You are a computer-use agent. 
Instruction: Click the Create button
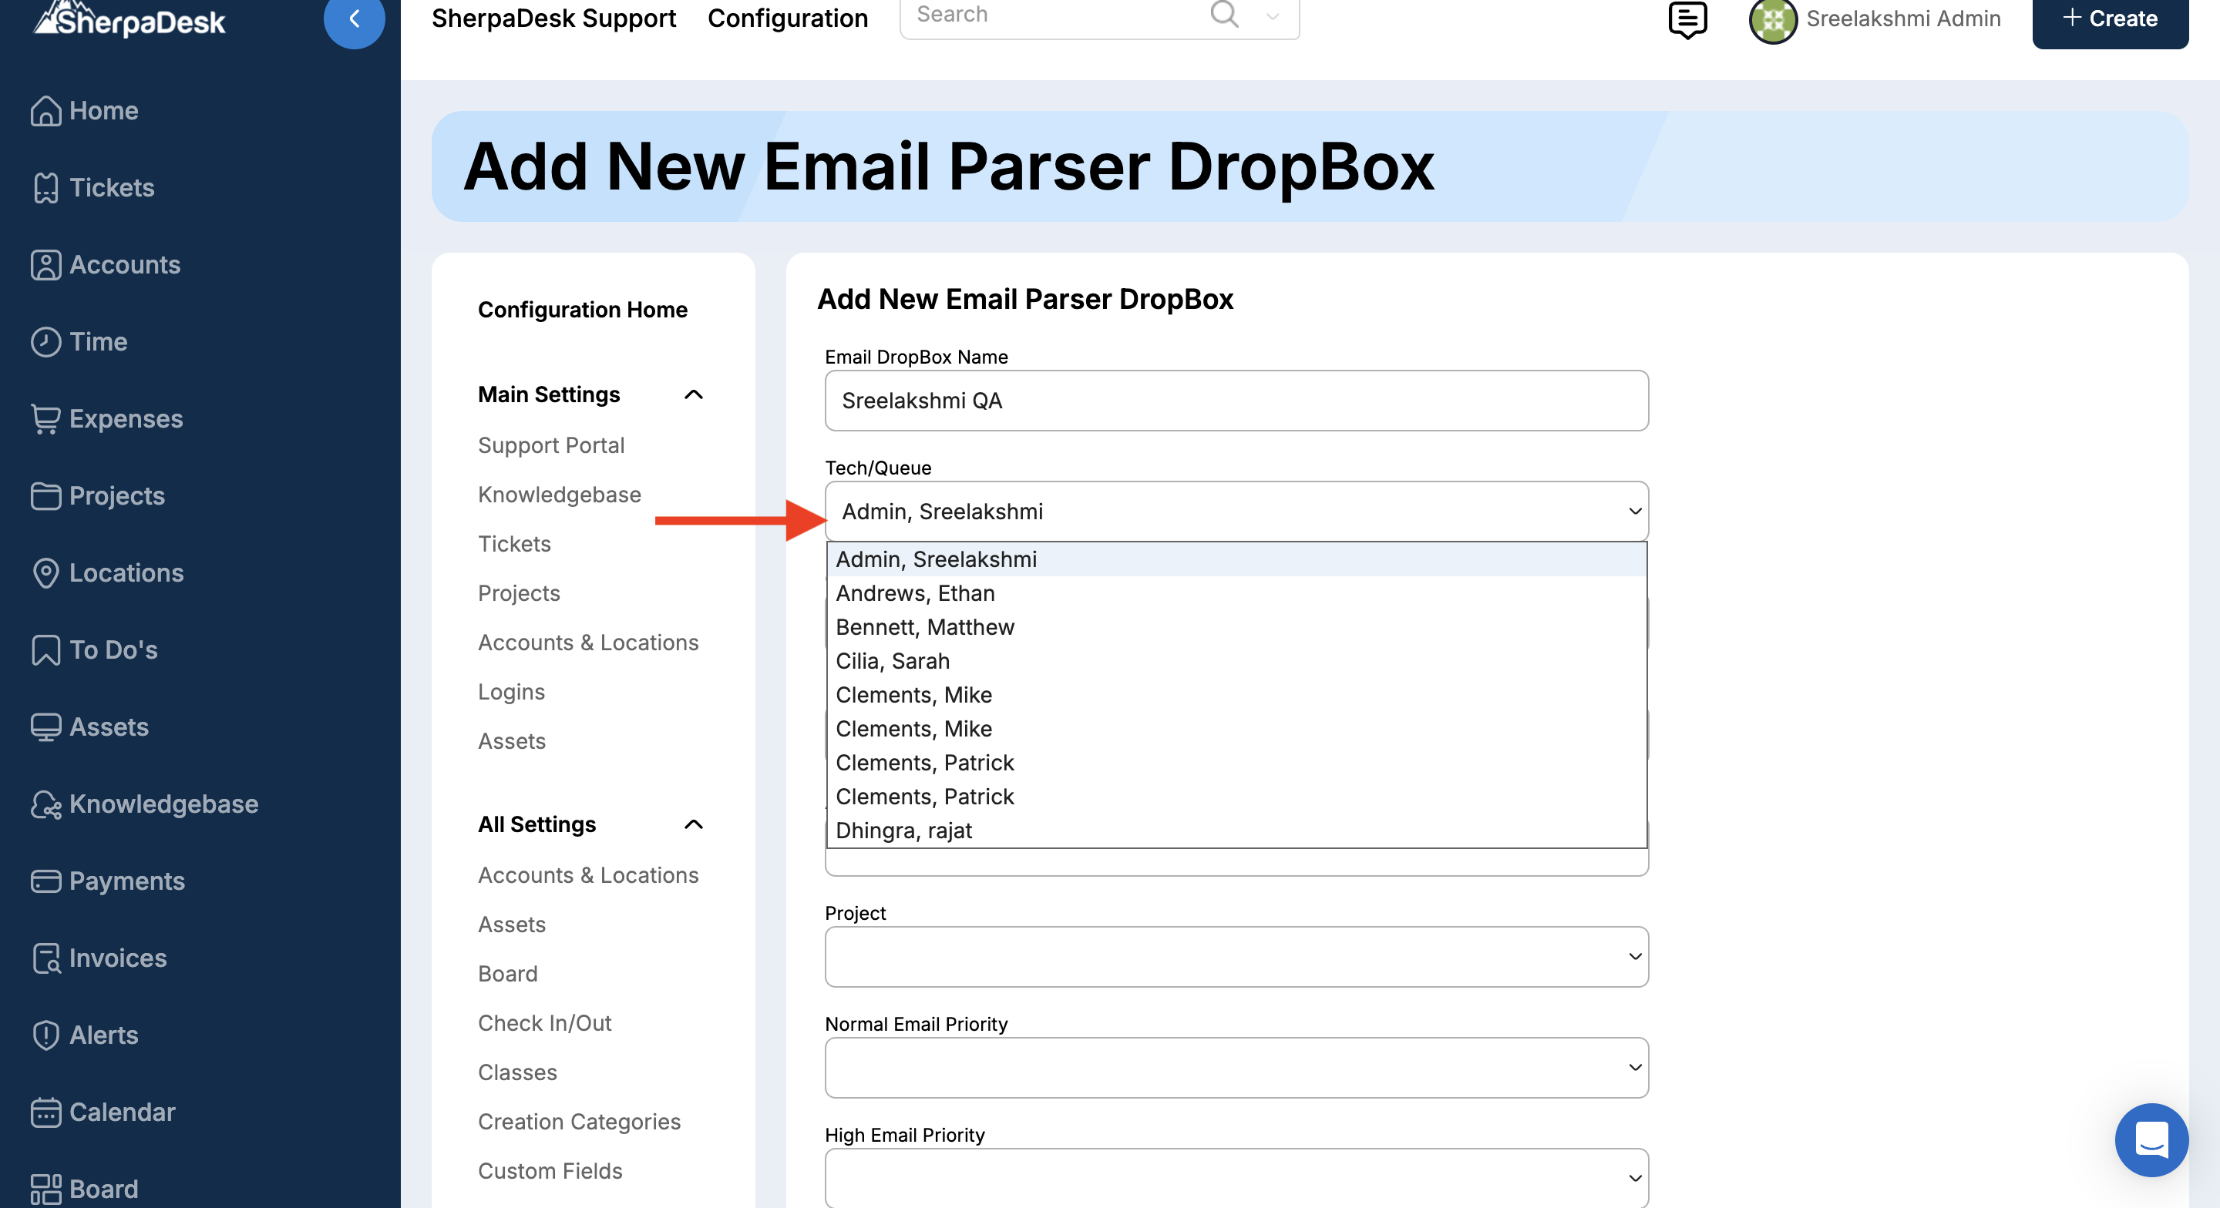pos(2109,19)
